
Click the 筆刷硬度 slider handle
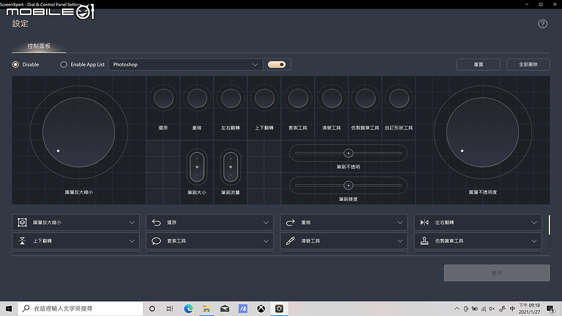tap(349, 186)
